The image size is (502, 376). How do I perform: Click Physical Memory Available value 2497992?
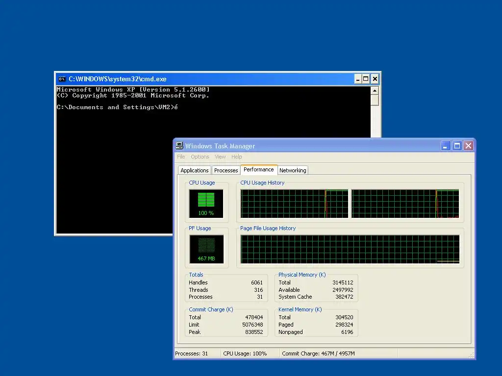pos(343,290)
